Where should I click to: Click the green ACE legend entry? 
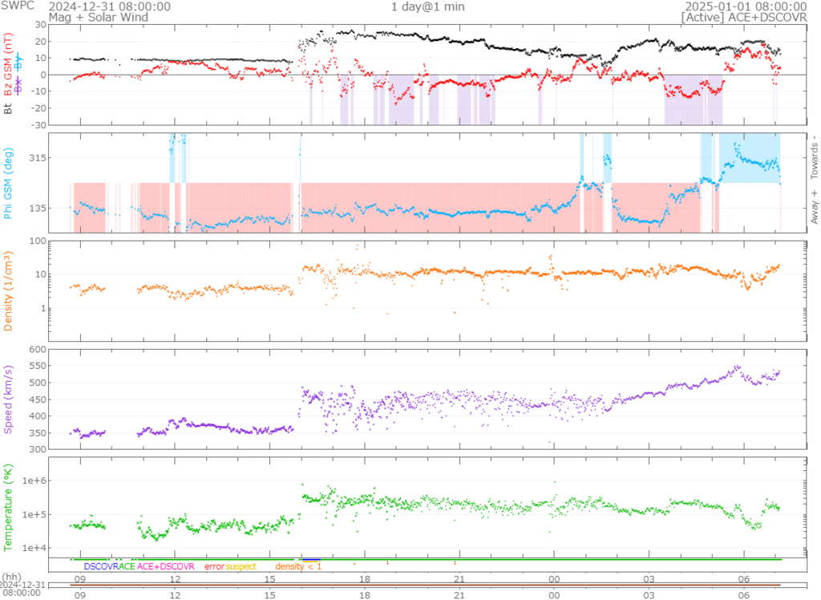coord(127,566)
